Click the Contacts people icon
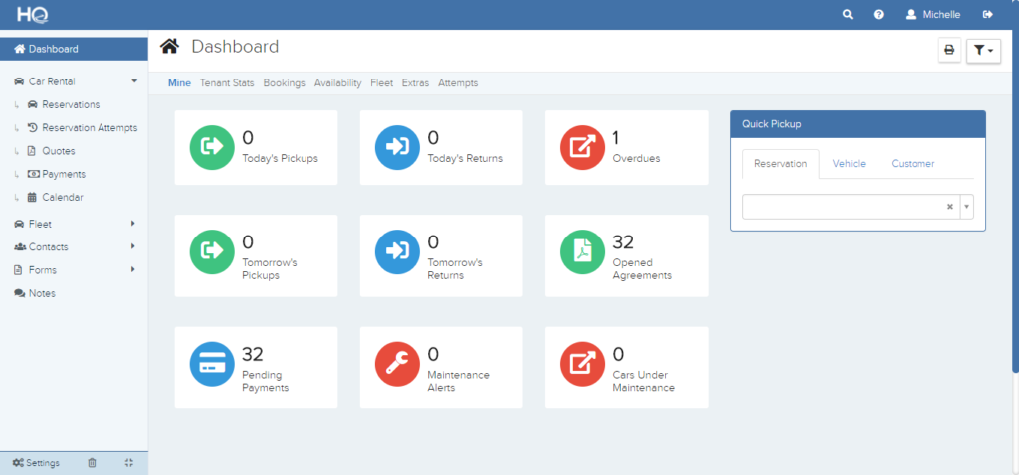The width and height of the screenshot is (1019, 475). 20,246
